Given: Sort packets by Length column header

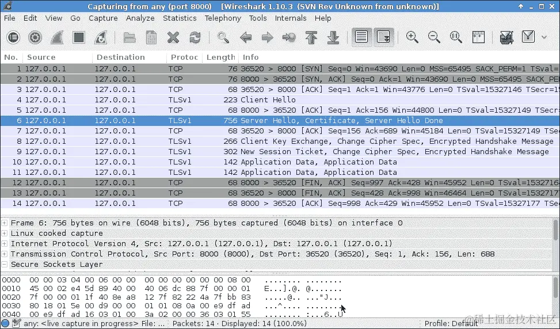Looking at the screenshot, I should (x=220, y=57).
